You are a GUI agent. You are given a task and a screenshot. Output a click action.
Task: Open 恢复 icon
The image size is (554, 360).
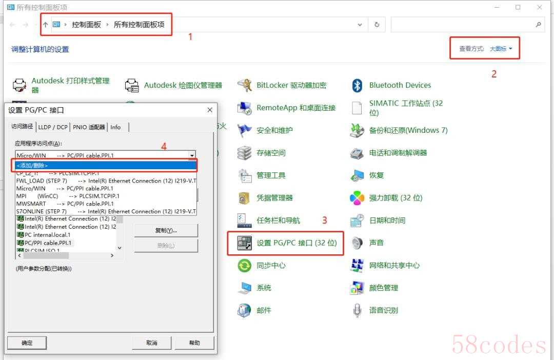(357, 175)
